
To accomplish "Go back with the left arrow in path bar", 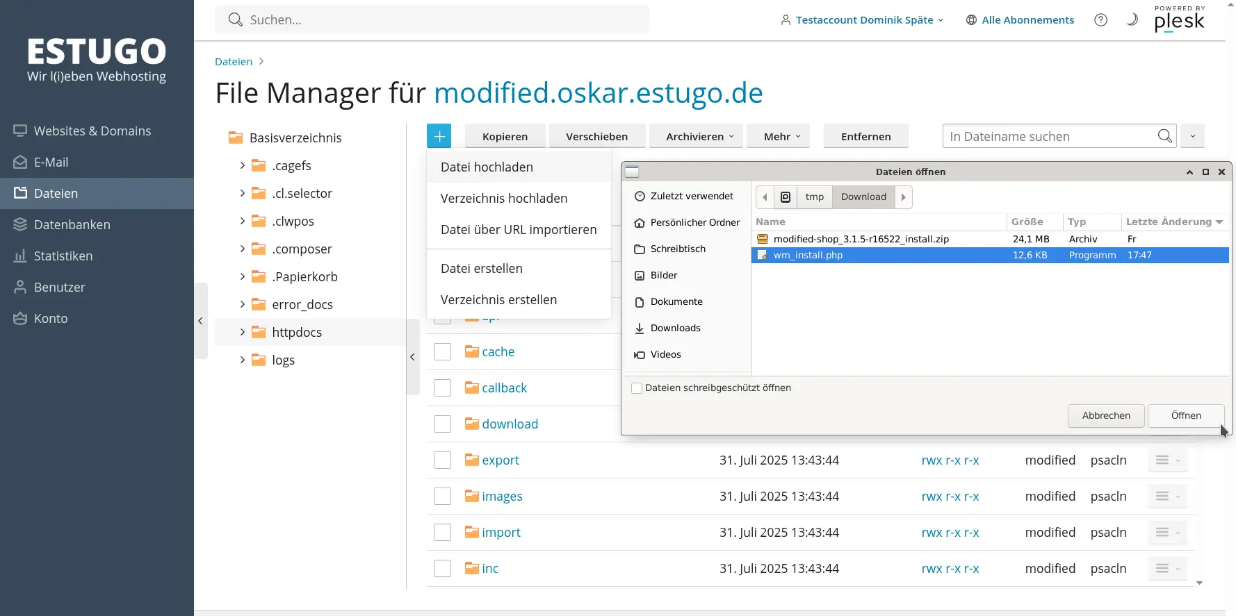I will [765, 197].
